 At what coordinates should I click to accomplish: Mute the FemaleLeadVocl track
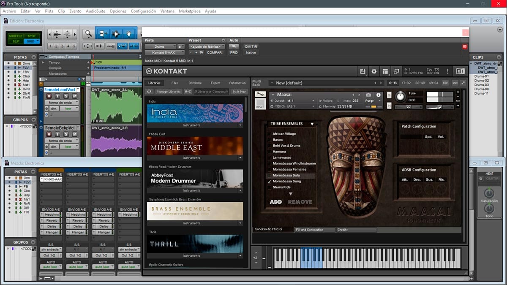click(x=74, y=96)
